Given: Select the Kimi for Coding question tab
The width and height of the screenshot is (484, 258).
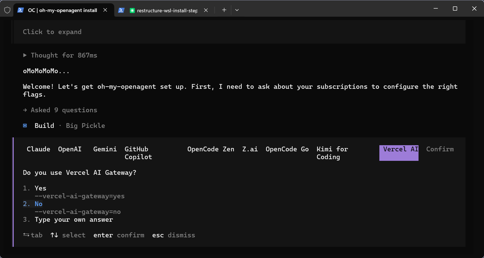Looking at the screenshot, I should coord(332,153).
